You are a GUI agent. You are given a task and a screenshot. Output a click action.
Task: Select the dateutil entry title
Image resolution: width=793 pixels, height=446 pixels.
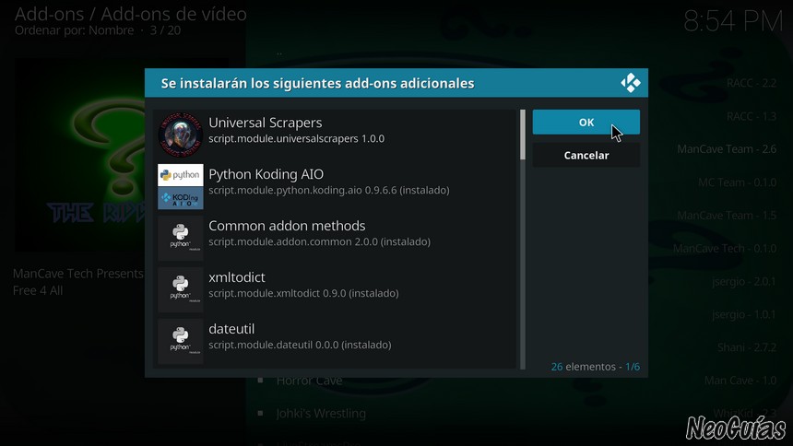click(x=231, y=329)
